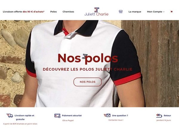179x132 pixels.
Task: Click the secure payment card icon
Action: pyautogui.click(x=57, y=116)
